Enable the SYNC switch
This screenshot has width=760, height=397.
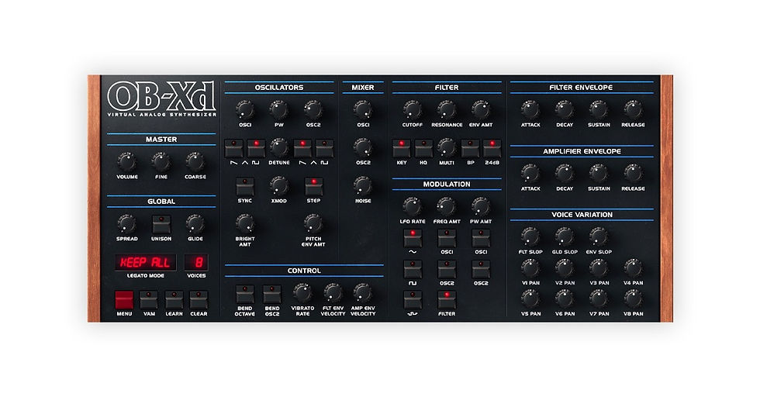[x=245, y=187]
